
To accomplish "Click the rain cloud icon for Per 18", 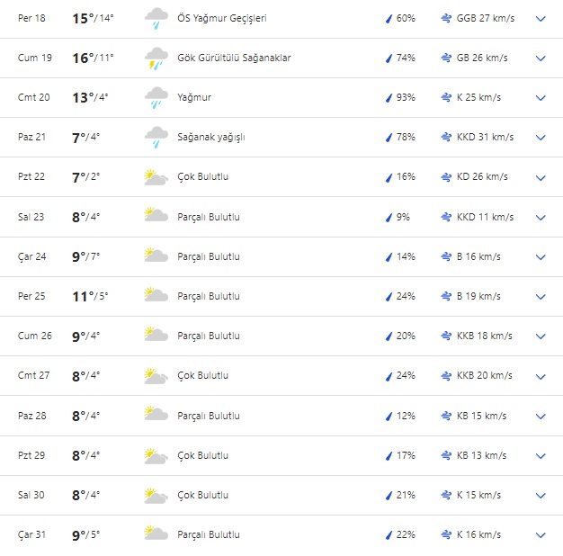I will (156, 18).
